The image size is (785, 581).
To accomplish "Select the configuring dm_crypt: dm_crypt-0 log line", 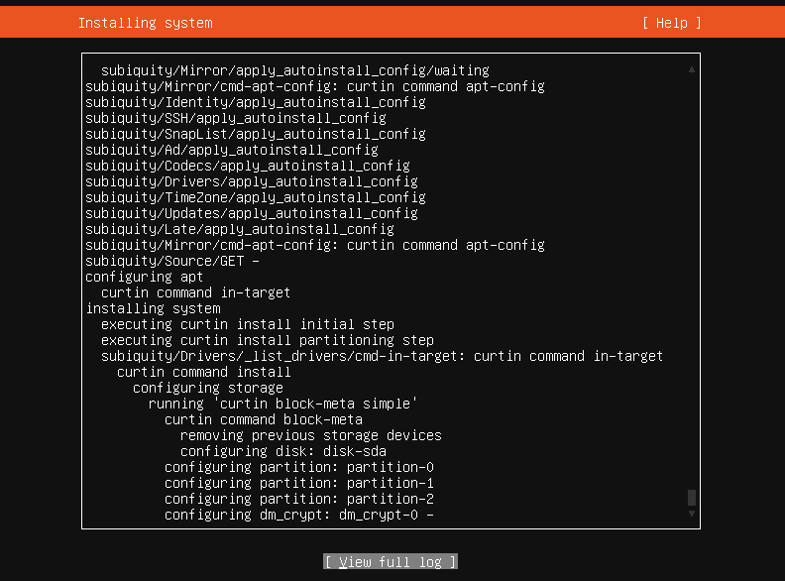I will 298,515.
